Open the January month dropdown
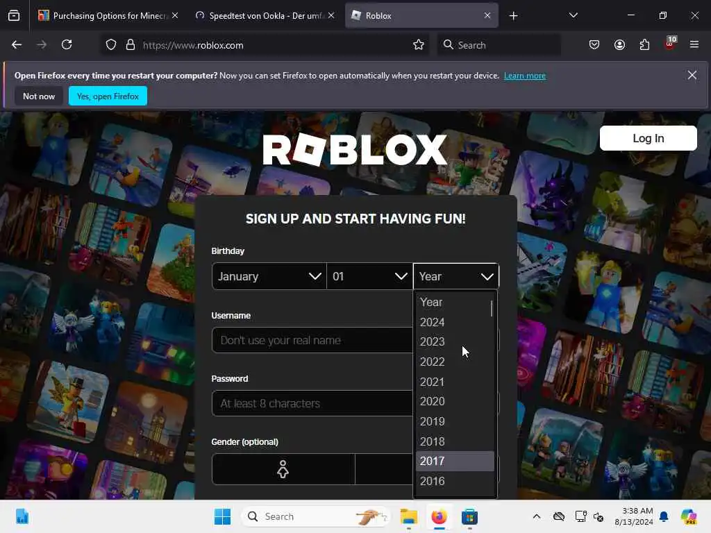The width and height of the screenshot is (711, 533). click(269, 276)
